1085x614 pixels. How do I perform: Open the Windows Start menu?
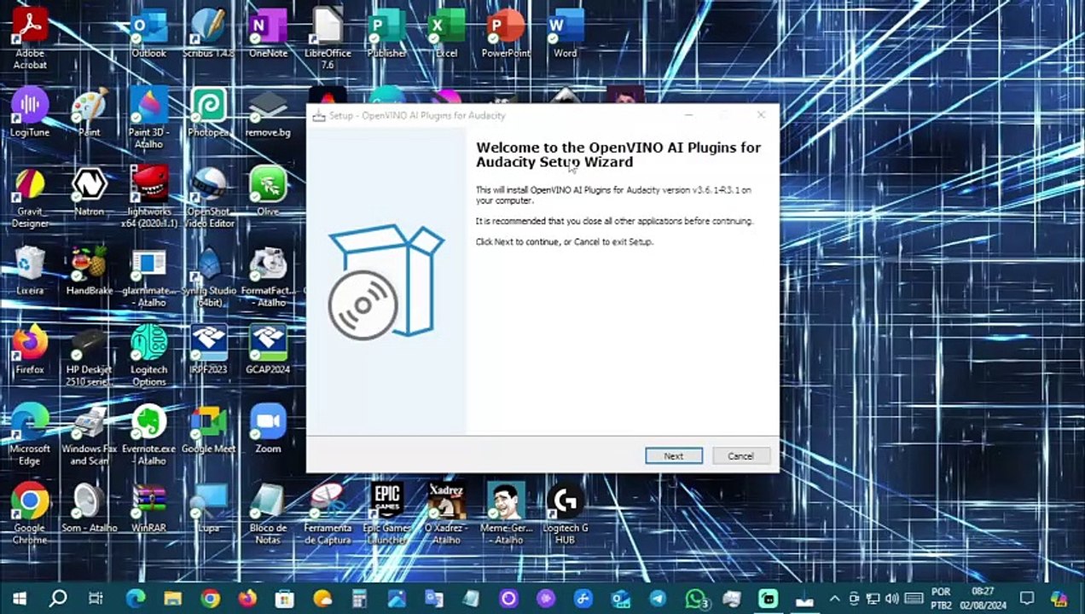19,598
